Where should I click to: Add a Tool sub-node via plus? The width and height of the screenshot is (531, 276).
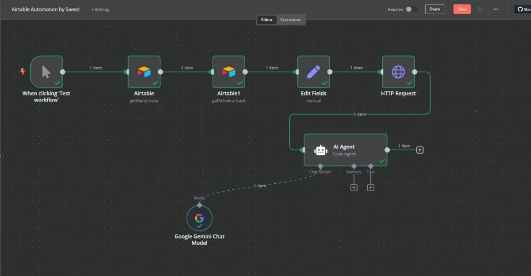coord(371,187)
